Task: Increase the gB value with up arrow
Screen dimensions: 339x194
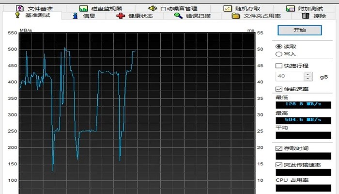Action: click(308, 74)
